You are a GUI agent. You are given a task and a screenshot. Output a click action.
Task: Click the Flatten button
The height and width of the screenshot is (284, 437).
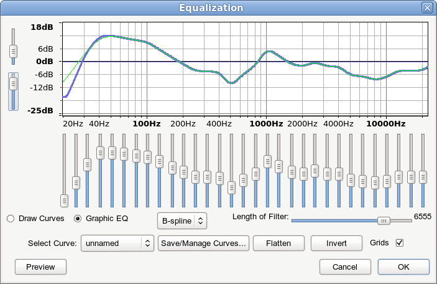point(278,244)
